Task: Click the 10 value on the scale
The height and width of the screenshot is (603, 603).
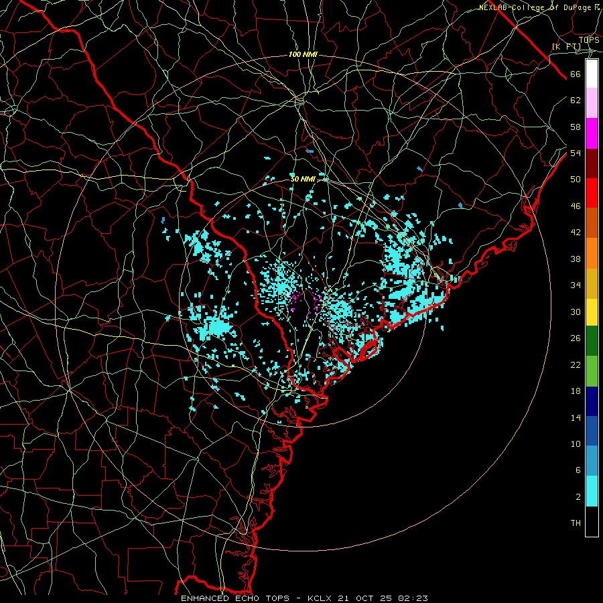Action: pyautogui.click(x=576, y=444)
